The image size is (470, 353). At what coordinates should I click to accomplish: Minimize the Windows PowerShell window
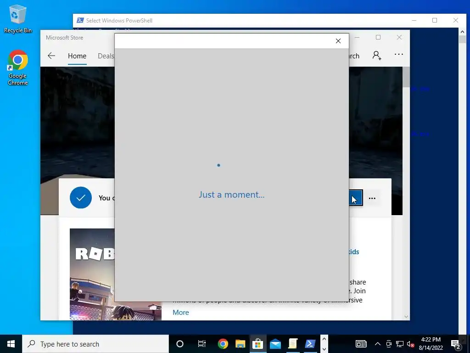click(x=414, y=20)
